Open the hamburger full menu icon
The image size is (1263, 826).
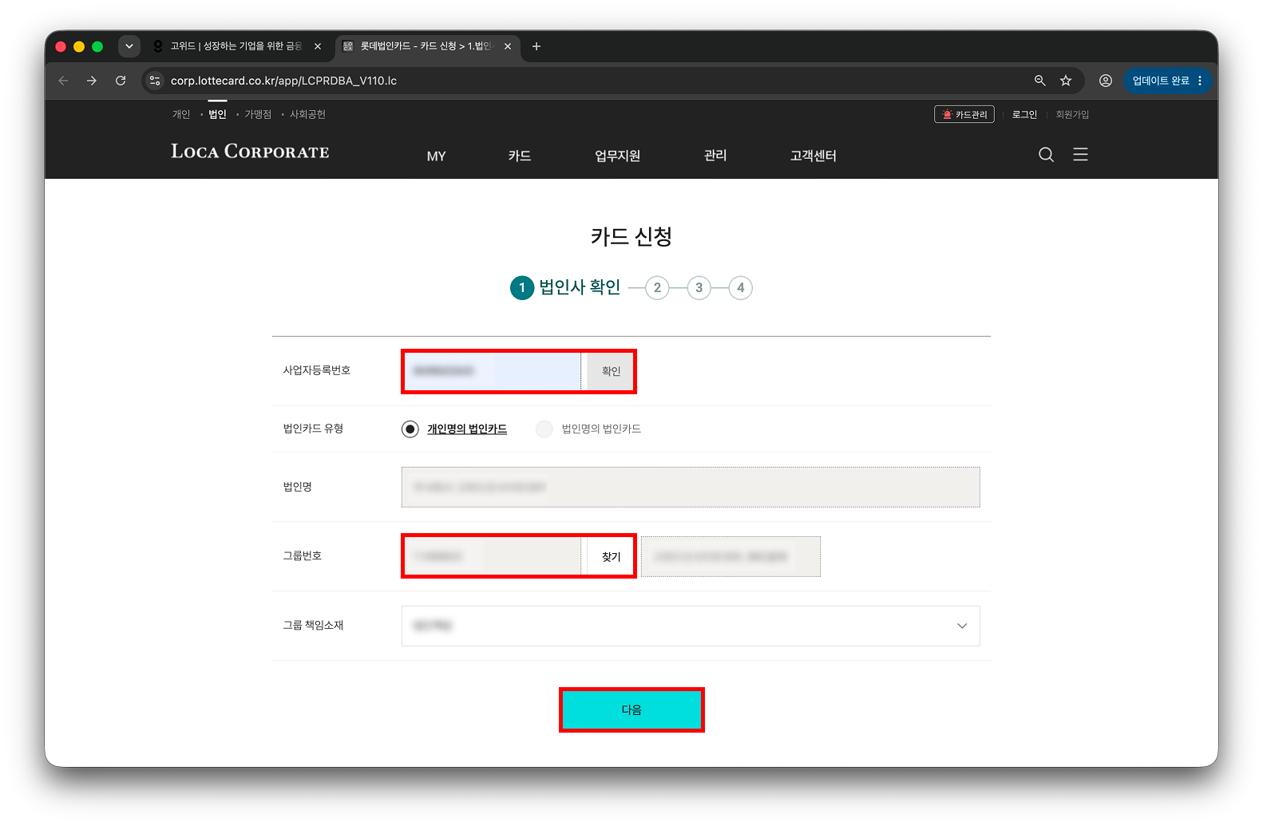1080,154
